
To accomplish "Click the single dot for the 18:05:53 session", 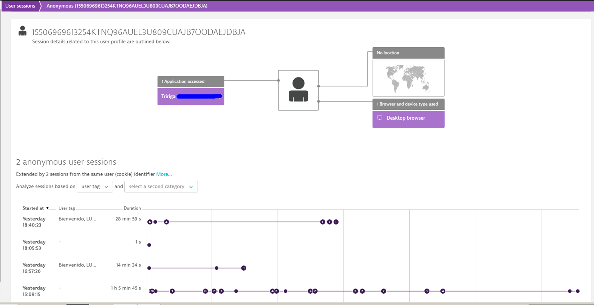I will click(149, 245).
